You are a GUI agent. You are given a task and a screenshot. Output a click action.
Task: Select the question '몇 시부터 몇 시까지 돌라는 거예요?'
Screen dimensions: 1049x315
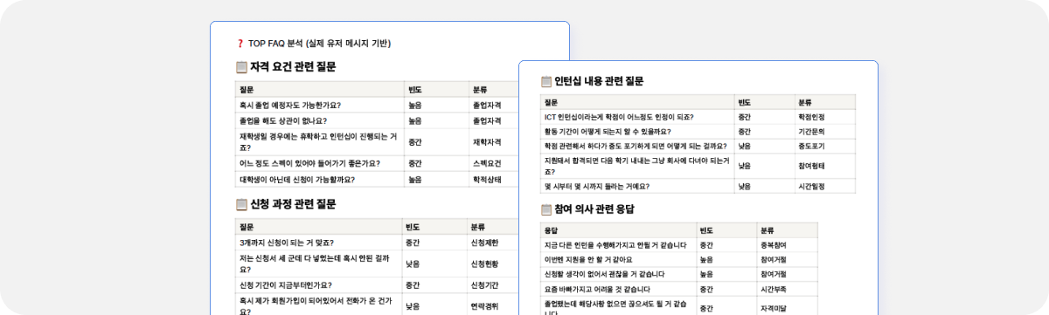[597, 186]
